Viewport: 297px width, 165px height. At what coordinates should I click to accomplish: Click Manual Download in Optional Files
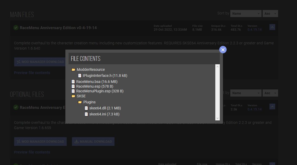93,142
